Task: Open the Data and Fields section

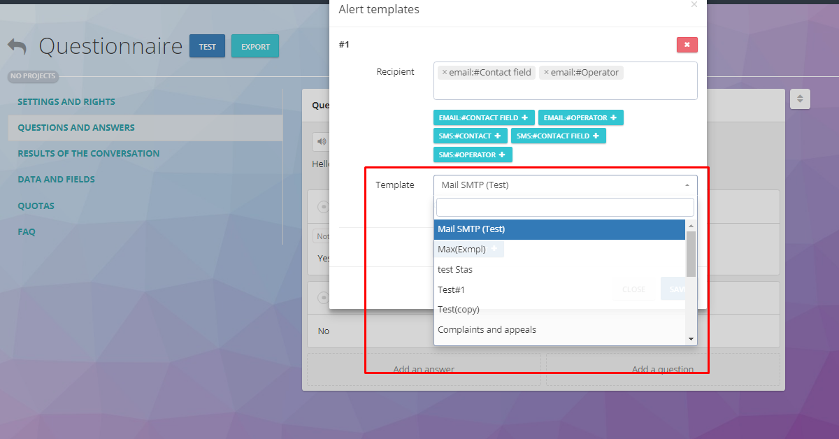Action: coord(56,180)
